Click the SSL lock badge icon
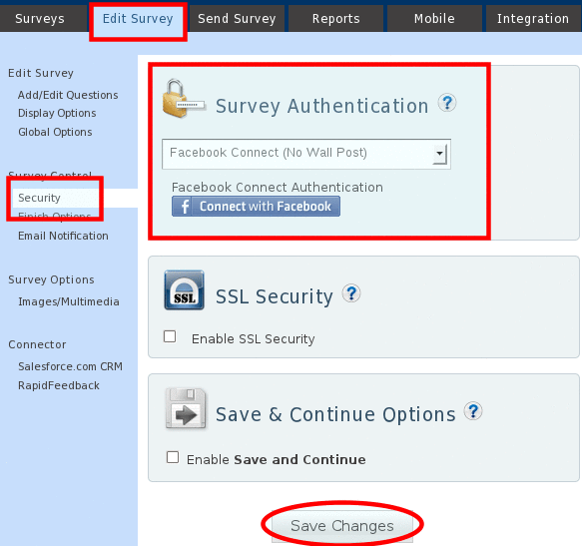582x546 pixels. coord(185,289)
